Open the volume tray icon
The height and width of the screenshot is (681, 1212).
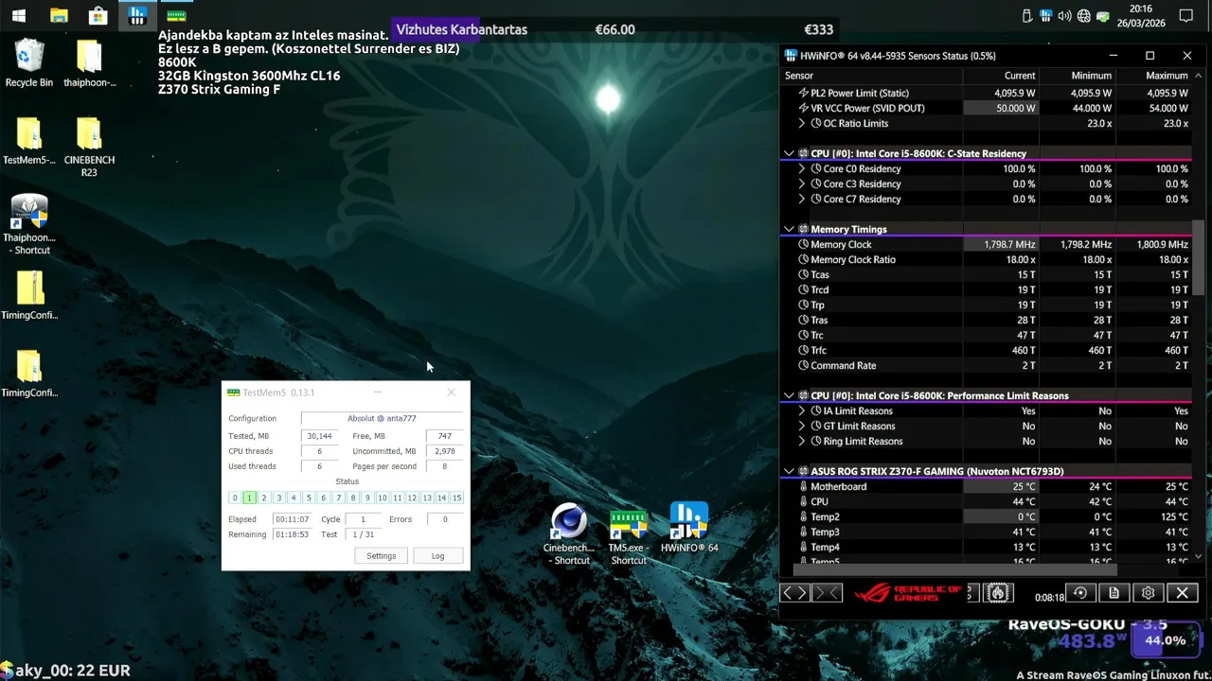click(x=1065, y=16)
